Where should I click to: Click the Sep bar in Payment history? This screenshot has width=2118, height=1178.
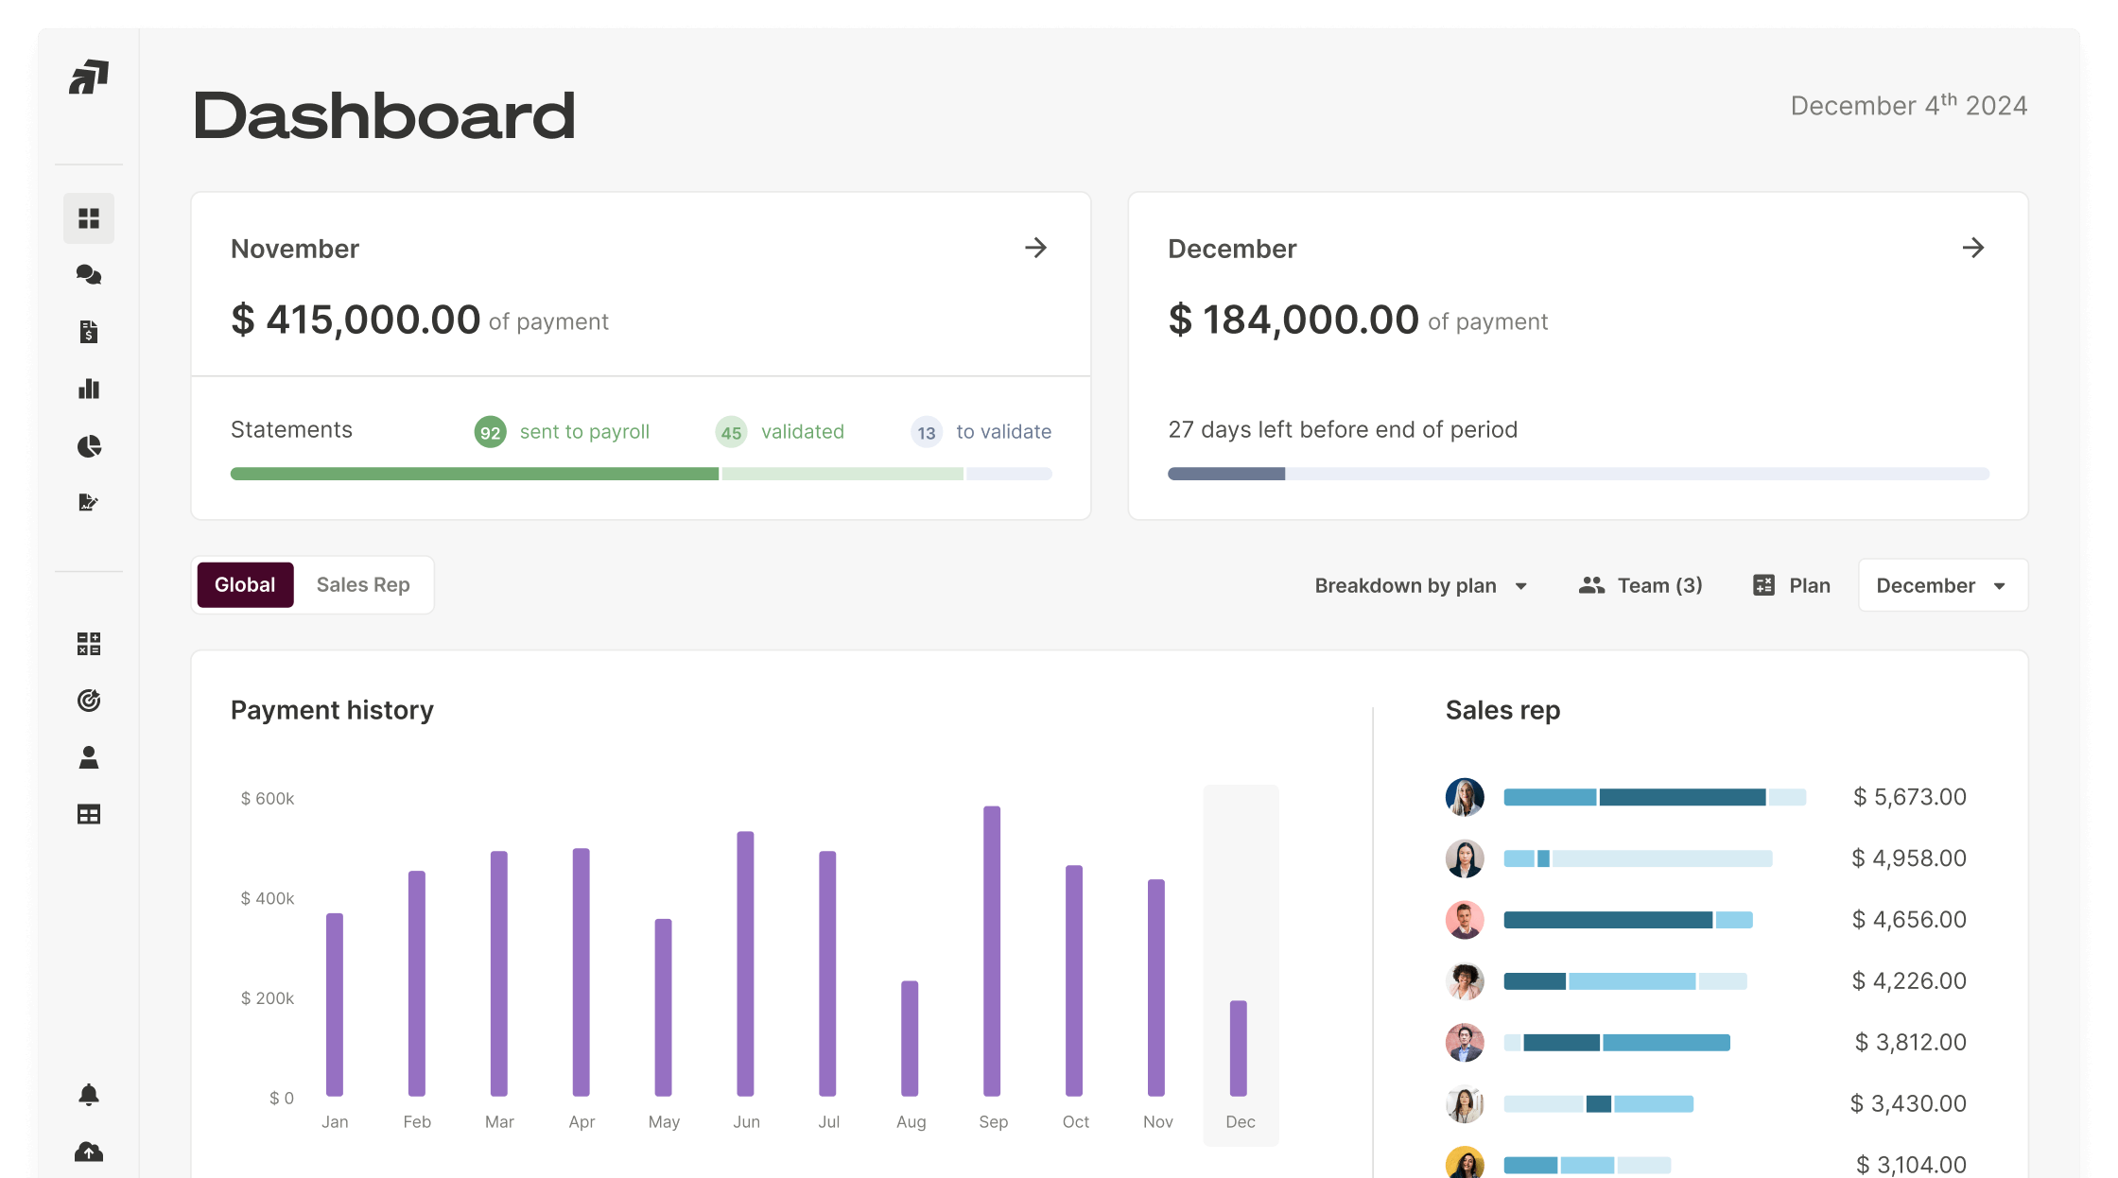[x=992, y=951]
